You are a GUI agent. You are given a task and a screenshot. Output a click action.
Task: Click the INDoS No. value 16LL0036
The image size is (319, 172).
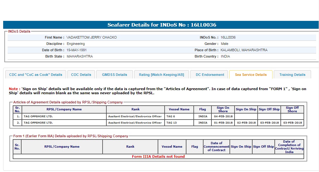click(x=228, y=37)
